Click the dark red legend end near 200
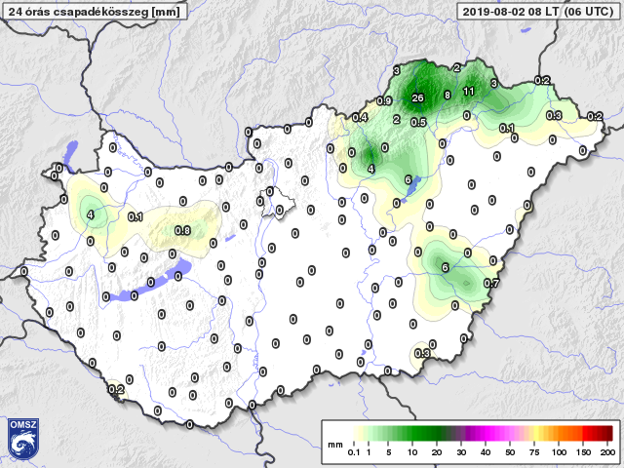624x468 pixels. [x=608, y=433]
